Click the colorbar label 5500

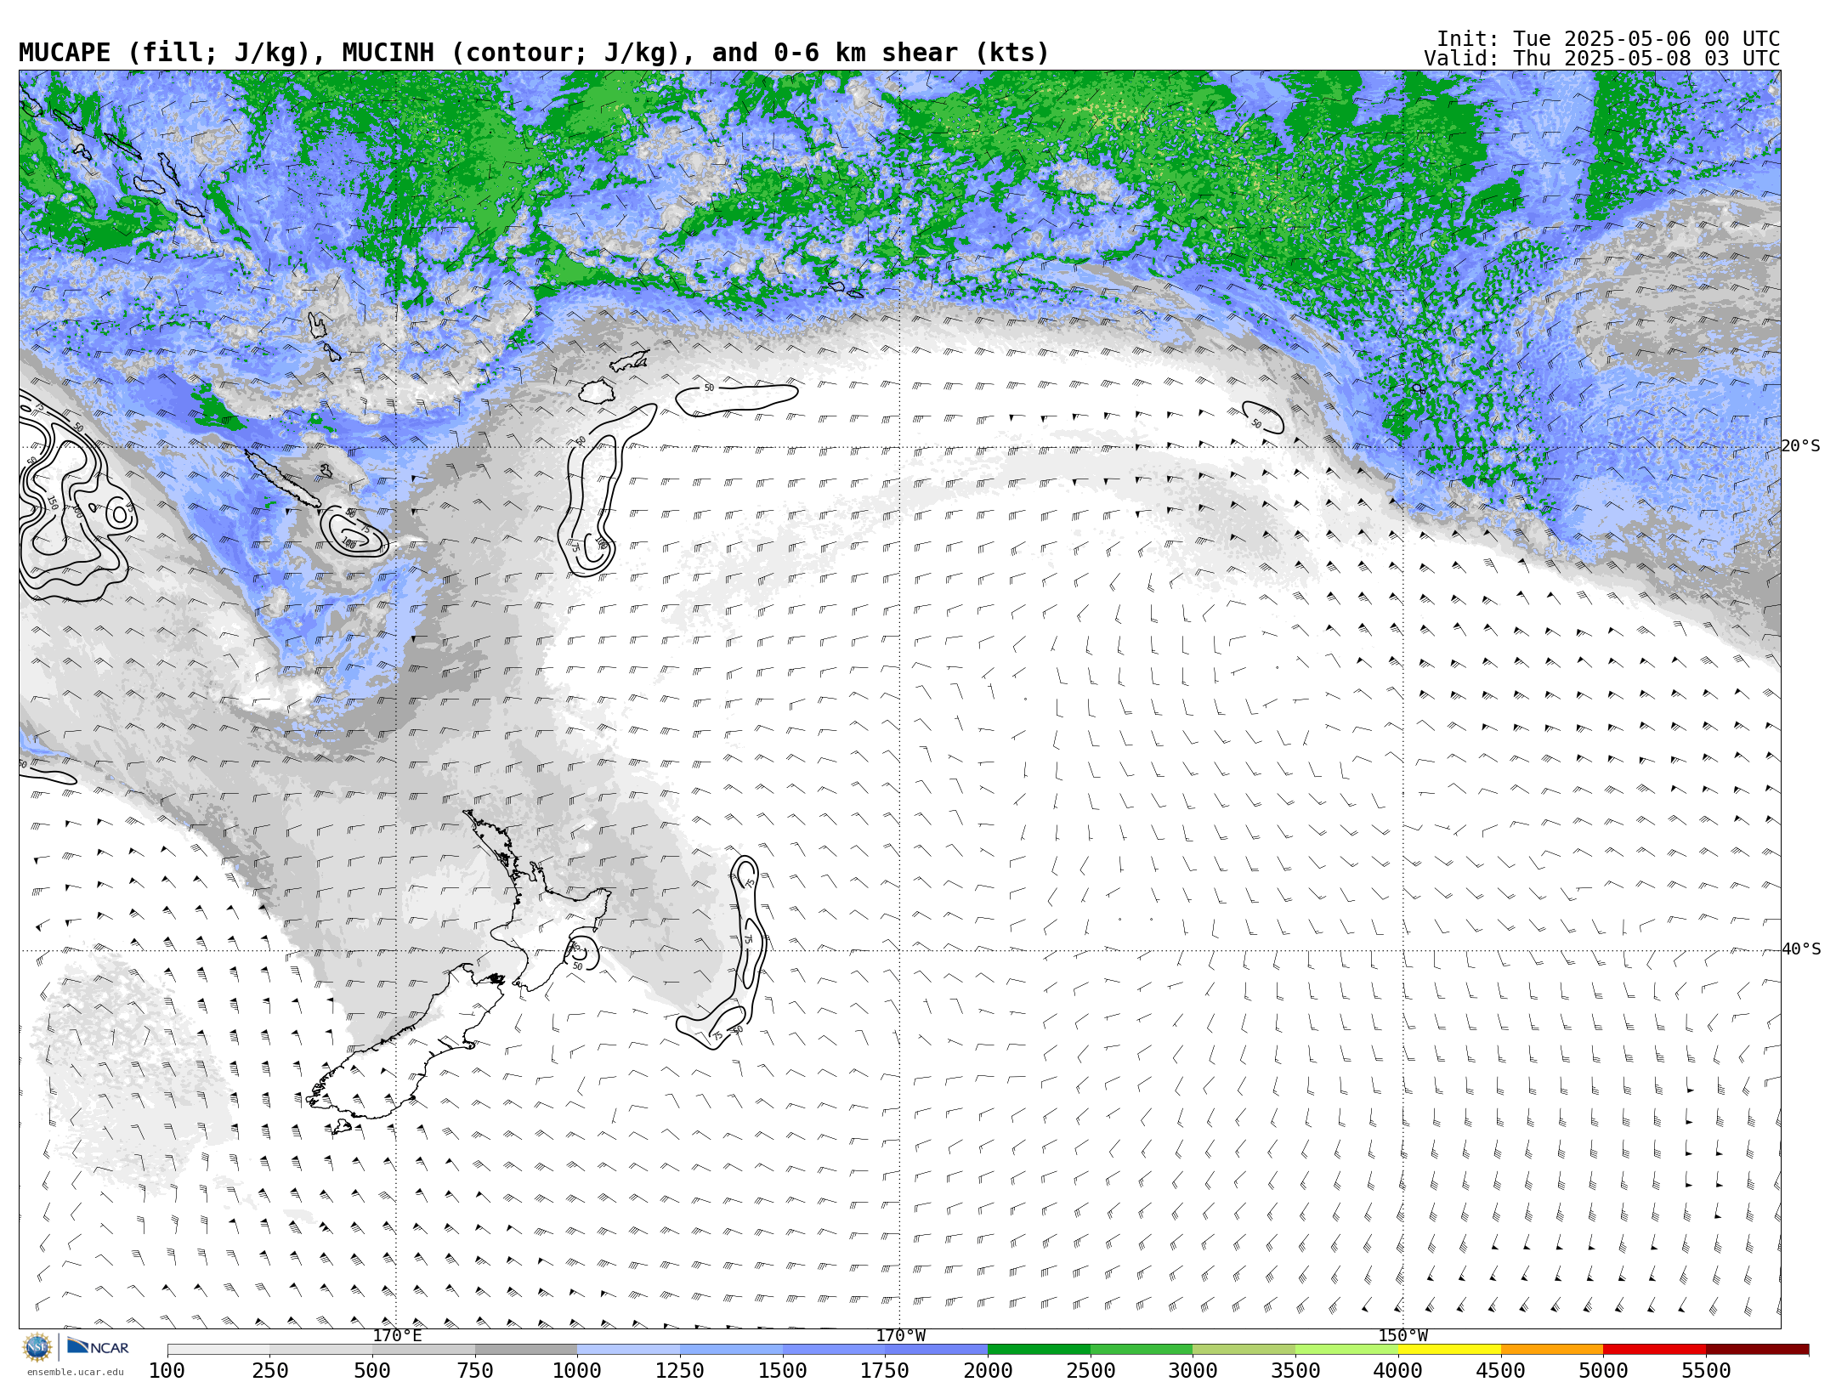[x=1706, y=1371]
